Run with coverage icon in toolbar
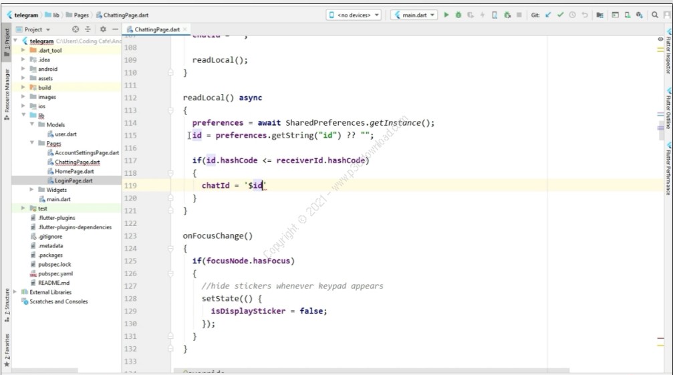 coord(470,15)
